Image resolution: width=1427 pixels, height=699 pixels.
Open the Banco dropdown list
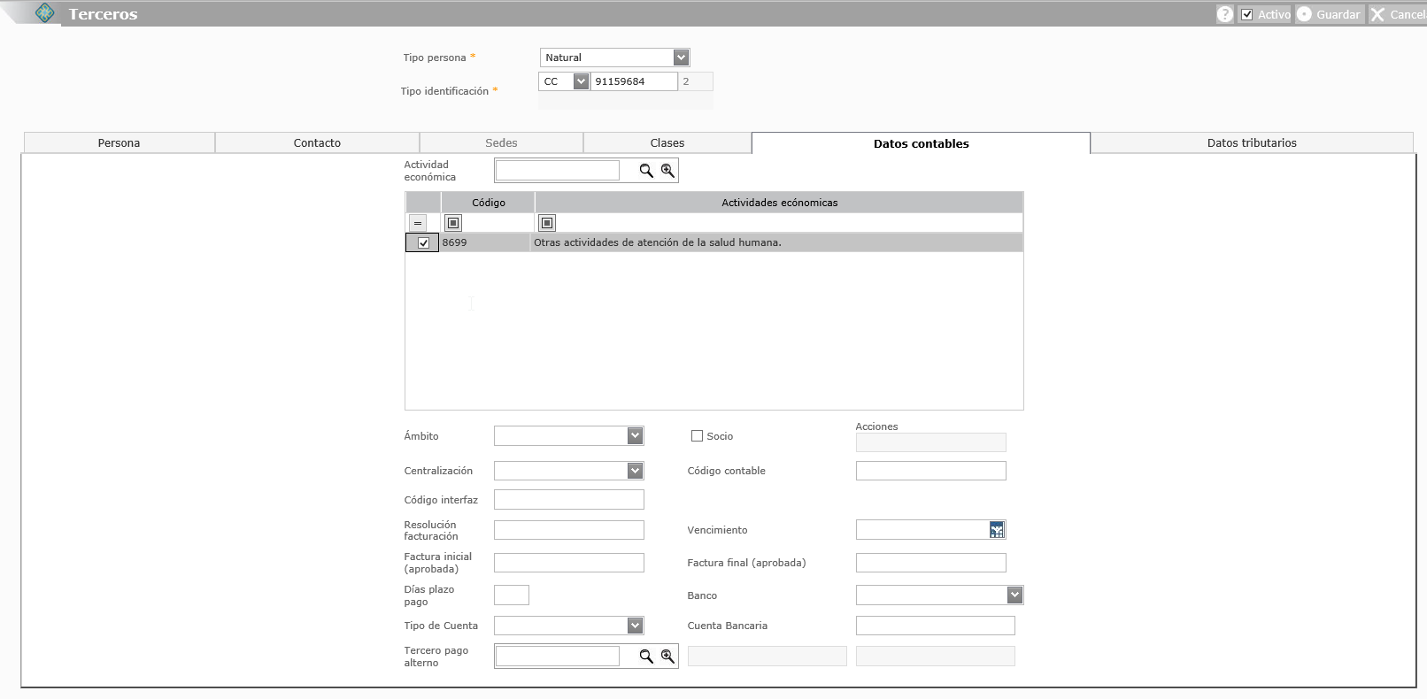[x=1014, y=595]
